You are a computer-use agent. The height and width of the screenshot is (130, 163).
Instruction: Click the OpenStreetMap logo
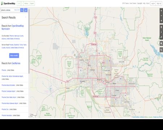pyautogui.click(x=8, y=4)
